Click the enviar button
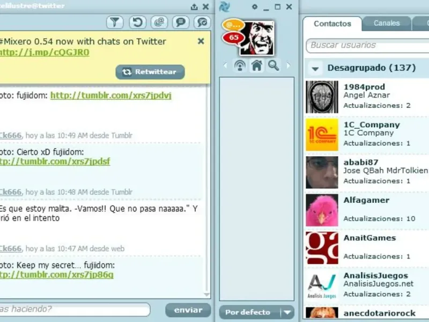 click(x=188, y=310)
